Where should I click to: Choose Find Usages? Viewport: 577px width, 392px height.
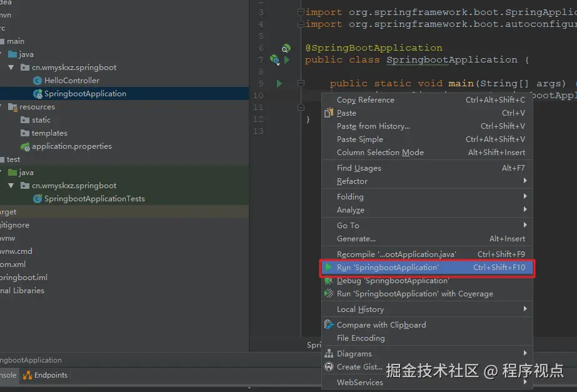click(427, 168)
